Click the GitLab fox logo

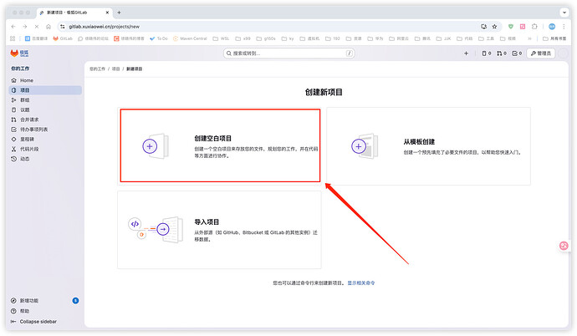tap(15, 53)
